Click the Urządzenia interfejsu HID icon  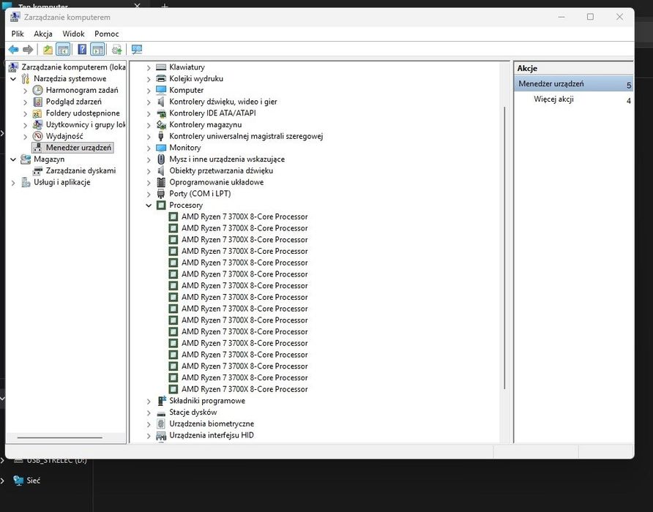click(x=161, y=435)
